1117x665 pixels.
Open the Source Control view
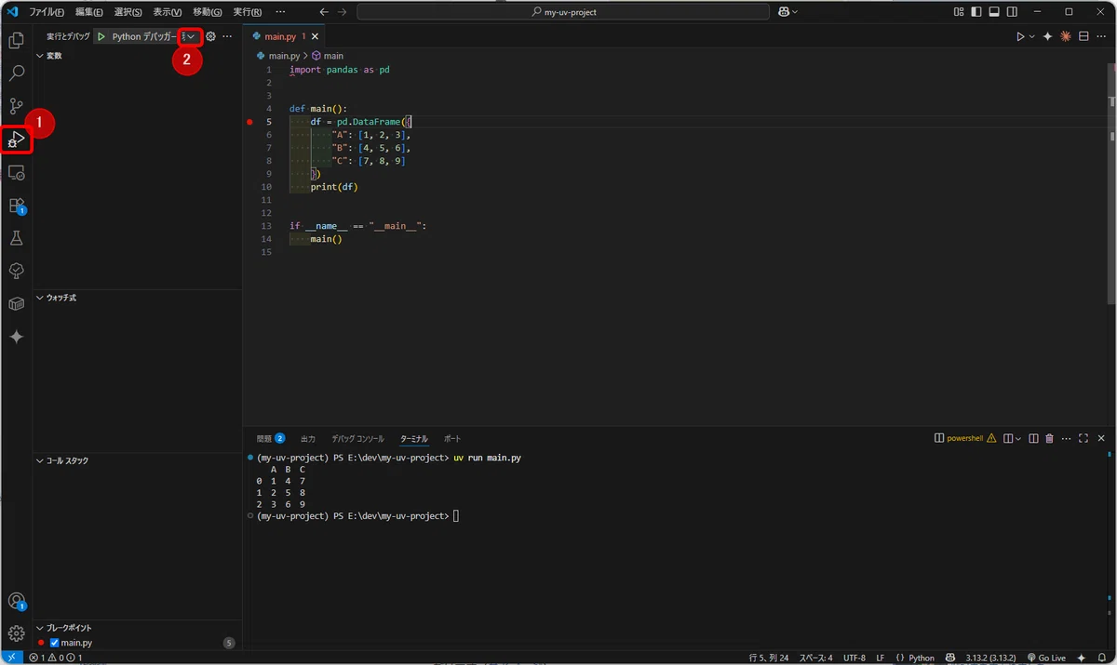(16, 106)
